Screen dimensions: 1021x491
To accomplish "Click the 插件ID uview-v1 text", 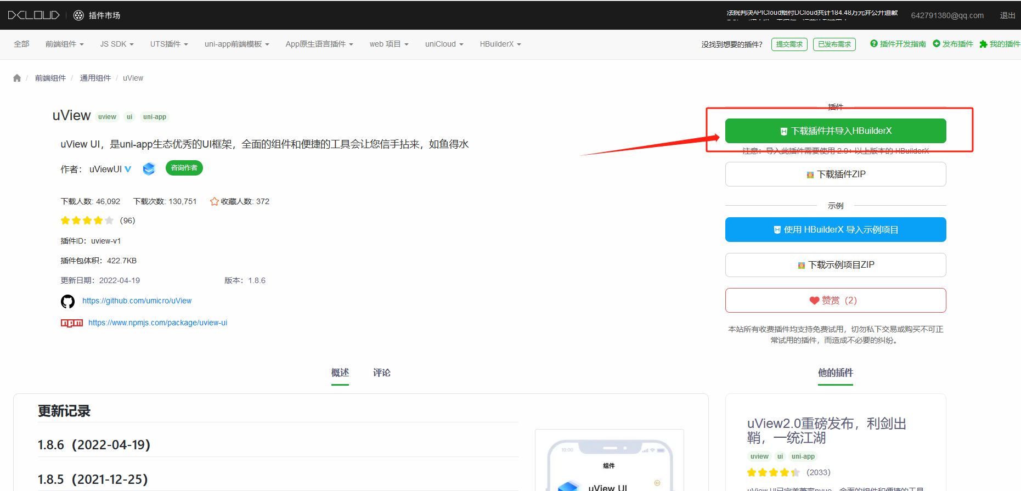I will coord(91,241).
